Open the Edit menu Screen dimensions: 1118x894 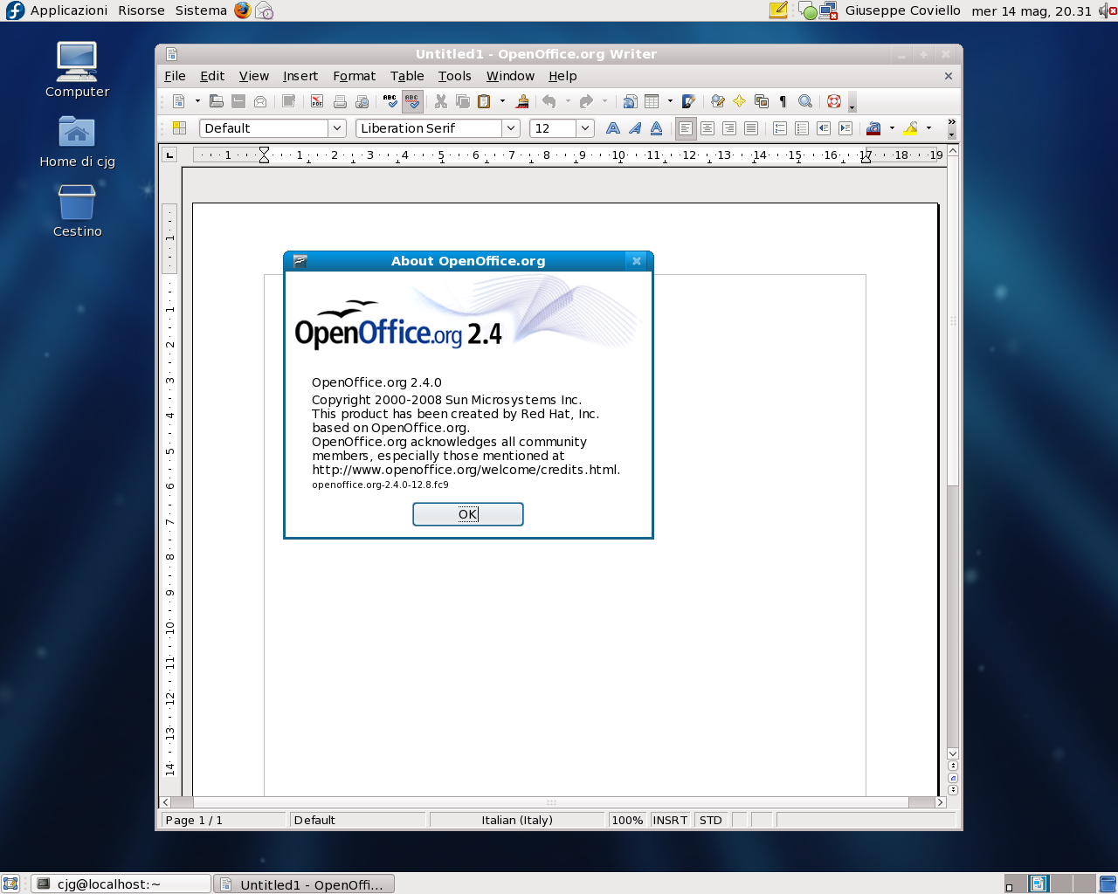coord(212,76)
